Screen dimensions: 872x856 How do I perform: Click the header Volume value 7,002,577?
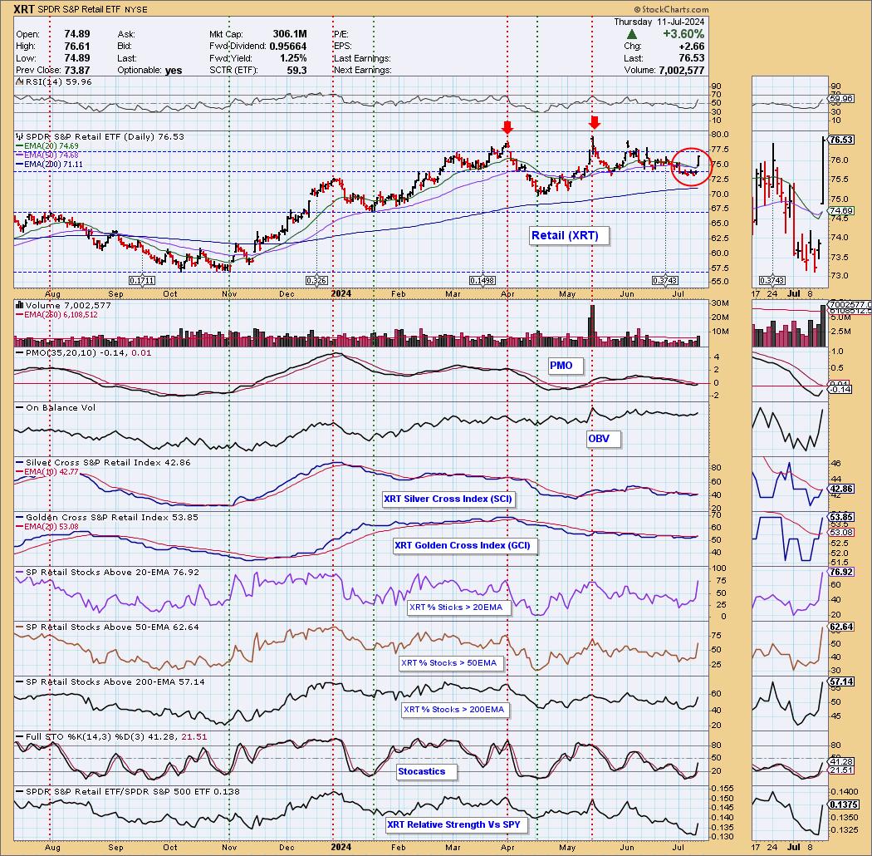[x=681, y=70]
